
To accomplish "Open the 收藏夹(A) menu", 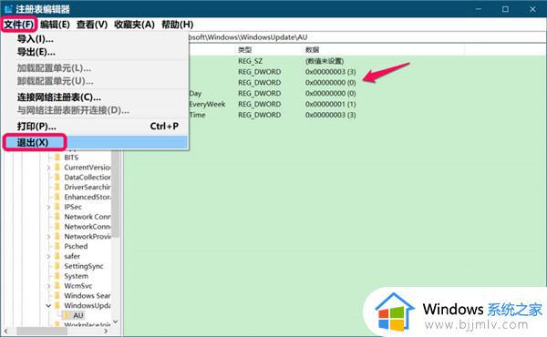I will [x=134, y=25].
